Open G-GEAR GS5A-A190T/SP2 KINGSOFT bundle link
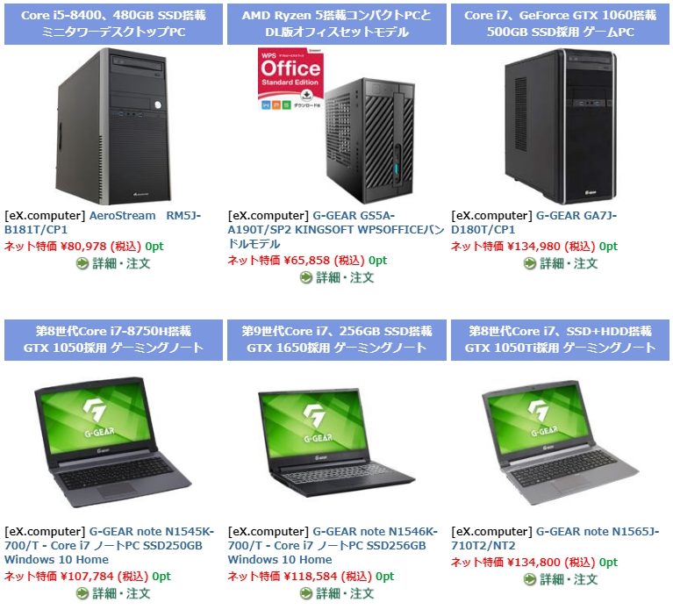The image size is (673, 610). [x=336, y=229]
